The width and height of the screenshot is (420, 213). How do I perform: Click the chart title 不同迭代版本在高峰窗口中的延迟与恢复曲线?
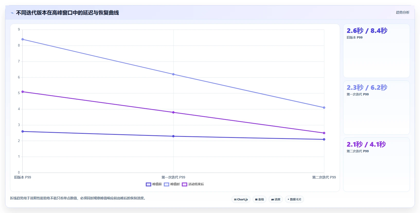point(67,13)
